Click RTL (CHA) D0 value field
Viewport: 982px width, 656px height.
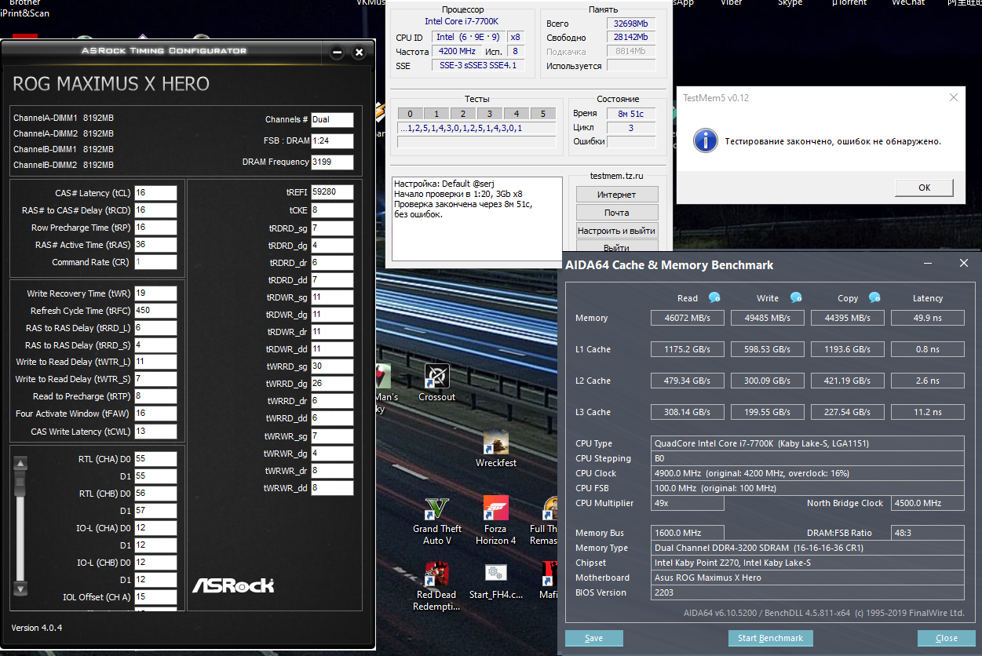(155, 459)
